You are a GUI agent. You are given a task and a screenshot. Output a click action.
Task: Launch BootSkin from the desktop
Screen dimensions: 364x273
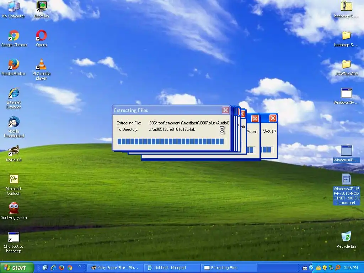(x=41, y=10)
